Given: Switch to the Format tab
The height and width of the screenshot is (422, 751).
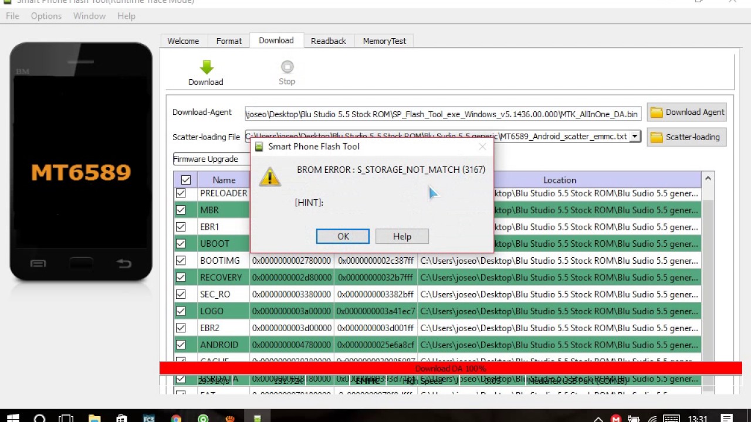Looking at the screenshot, I should point(229,41).
